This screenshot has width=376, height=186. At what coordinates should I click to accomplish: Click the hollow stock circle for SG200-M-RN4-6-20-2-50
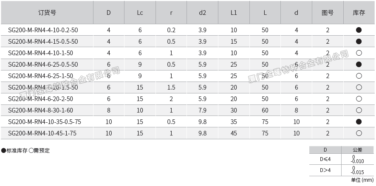[359, 99]
